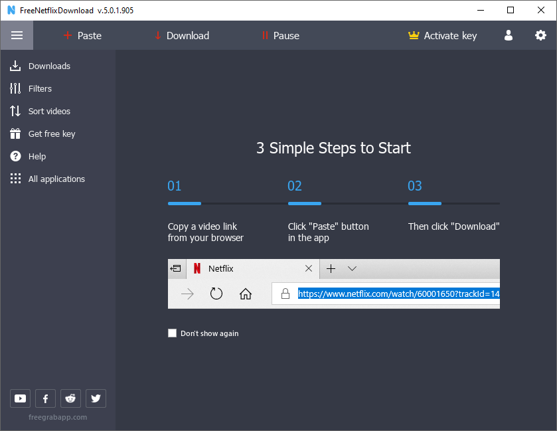This screenshot has height=431, width=557.
Task: Open the Facebook social icon
Action: (45, 398)
